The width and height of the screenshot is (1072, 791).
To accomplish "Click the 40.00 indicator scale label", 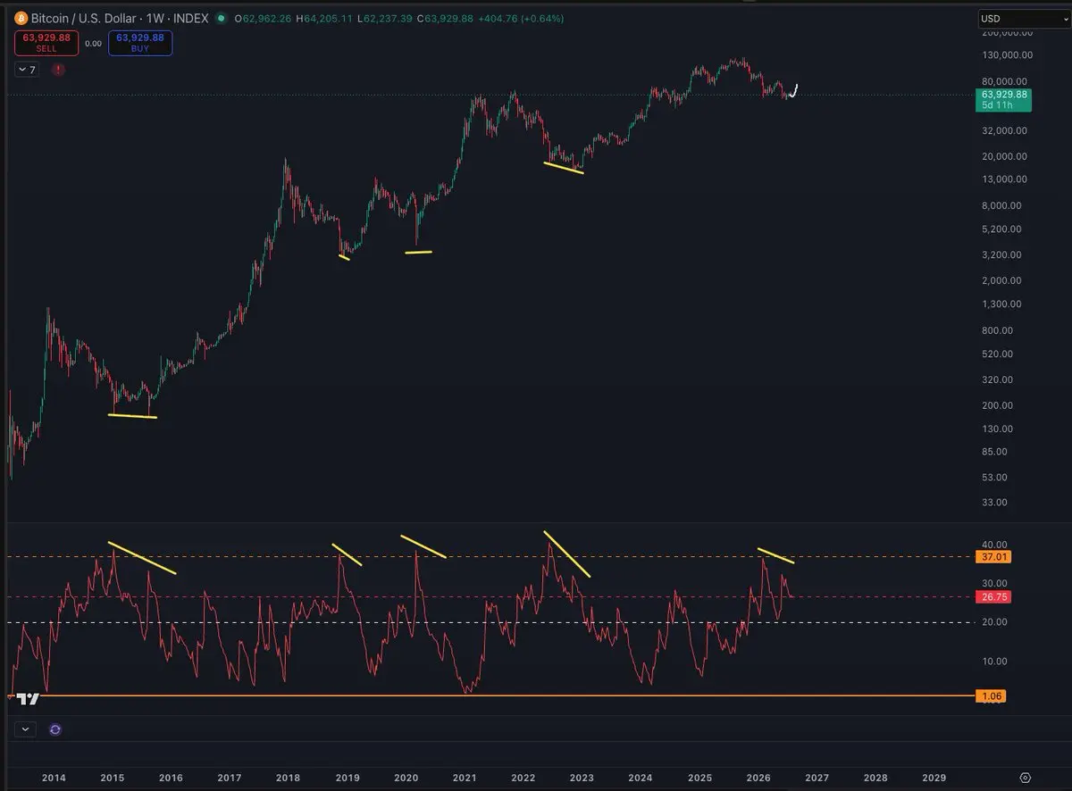I will (995, 544).
